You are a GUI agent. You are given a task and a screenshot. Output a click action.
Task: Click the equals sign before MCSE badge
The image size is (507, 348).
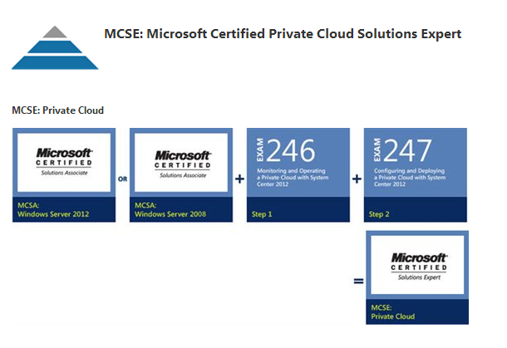point(358,281)
